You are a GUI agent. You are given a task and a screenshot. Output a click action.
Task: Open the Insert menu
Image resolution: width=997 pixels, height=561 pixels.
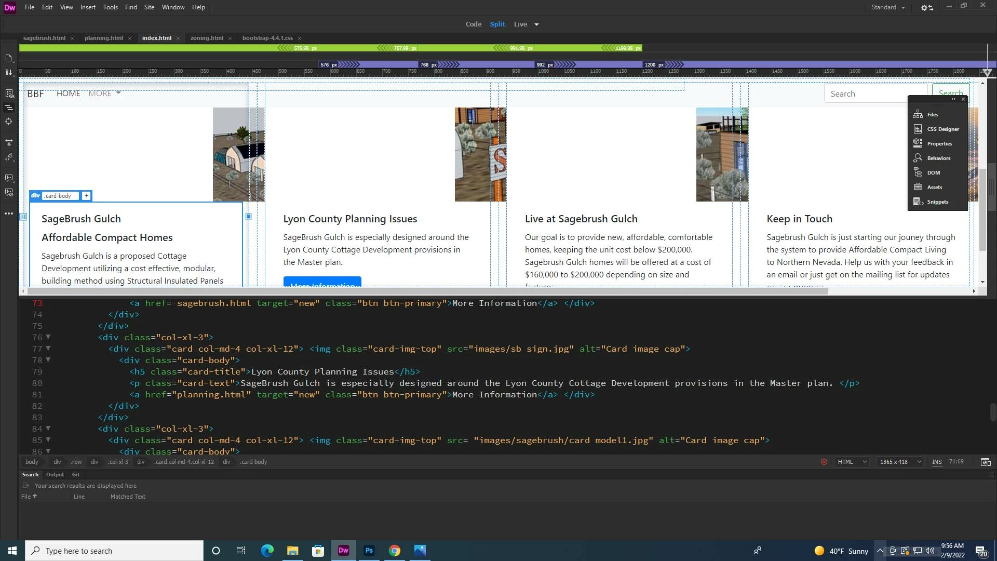click(88, 7)
